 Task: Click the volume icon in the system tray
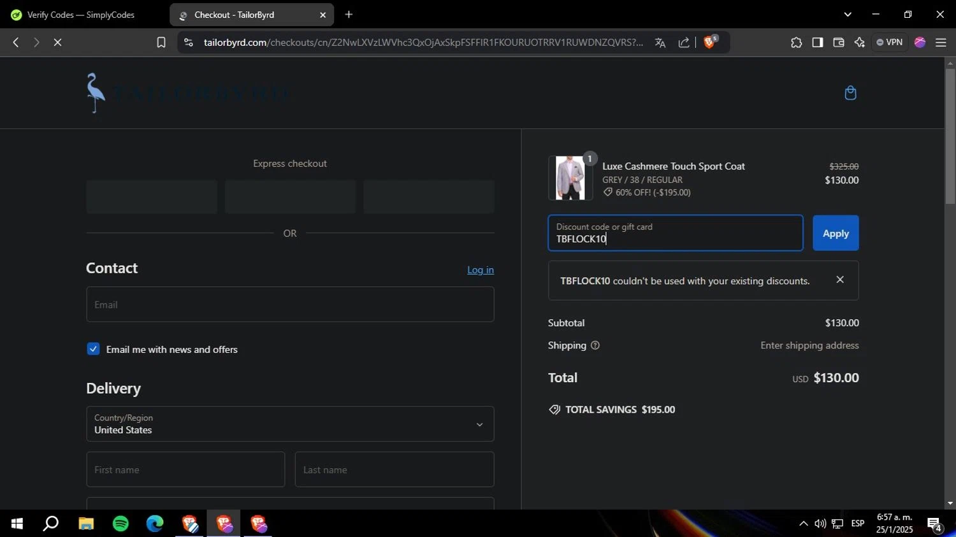point(820,524)
